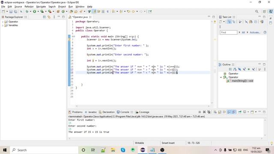This screenshot has height=154, width=274.
Task: Open the Window menu
Action: click(80, 7)
